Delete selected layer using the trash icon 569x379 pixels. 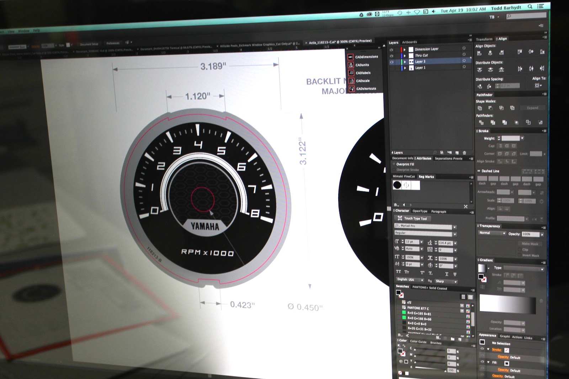464,153
